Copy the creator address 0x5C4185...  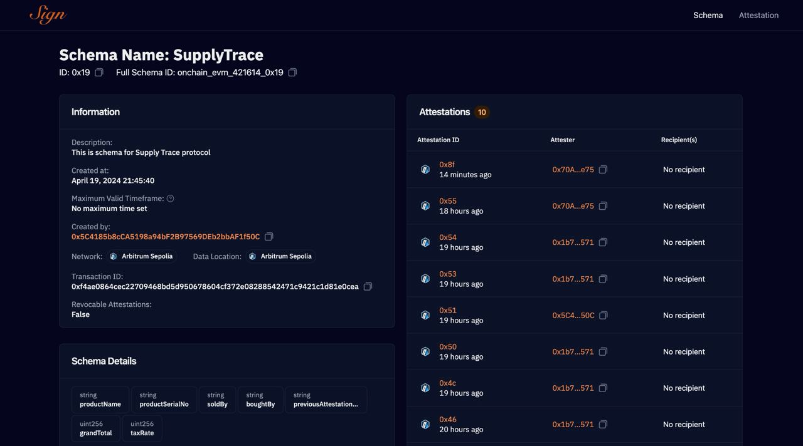click(x=269, y=236)
